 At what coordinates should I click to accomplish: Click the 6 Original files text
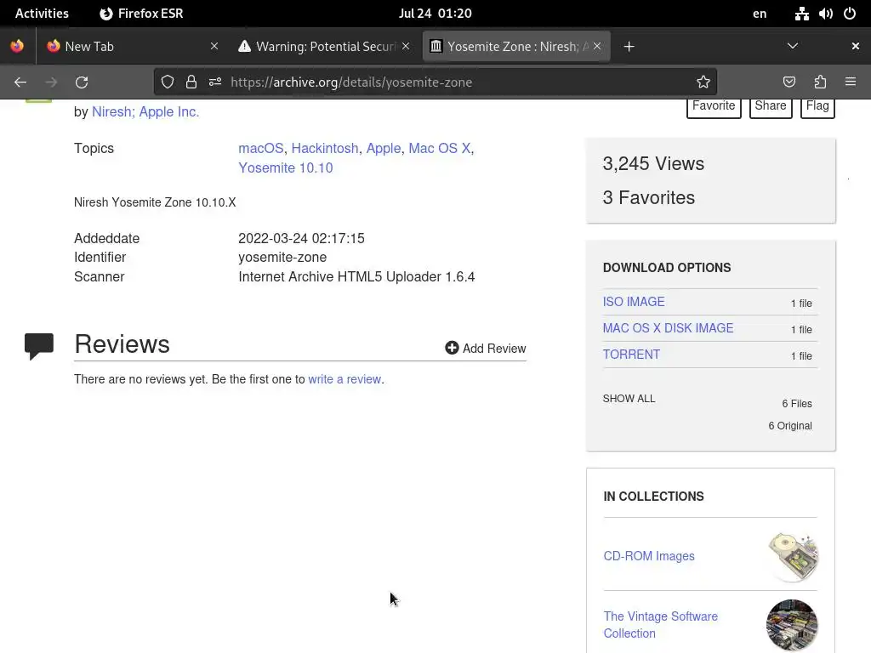coord(790,426)
